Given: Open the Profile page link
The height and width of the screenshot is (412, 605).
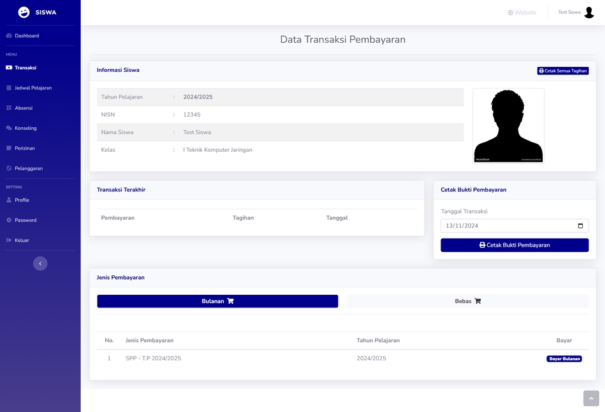Looking at the screenshot, I should (22, 200).
